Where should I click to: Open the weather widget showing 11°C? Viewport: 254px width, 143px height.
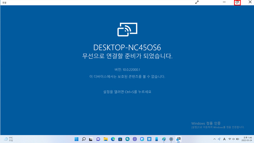coord(8,139)
